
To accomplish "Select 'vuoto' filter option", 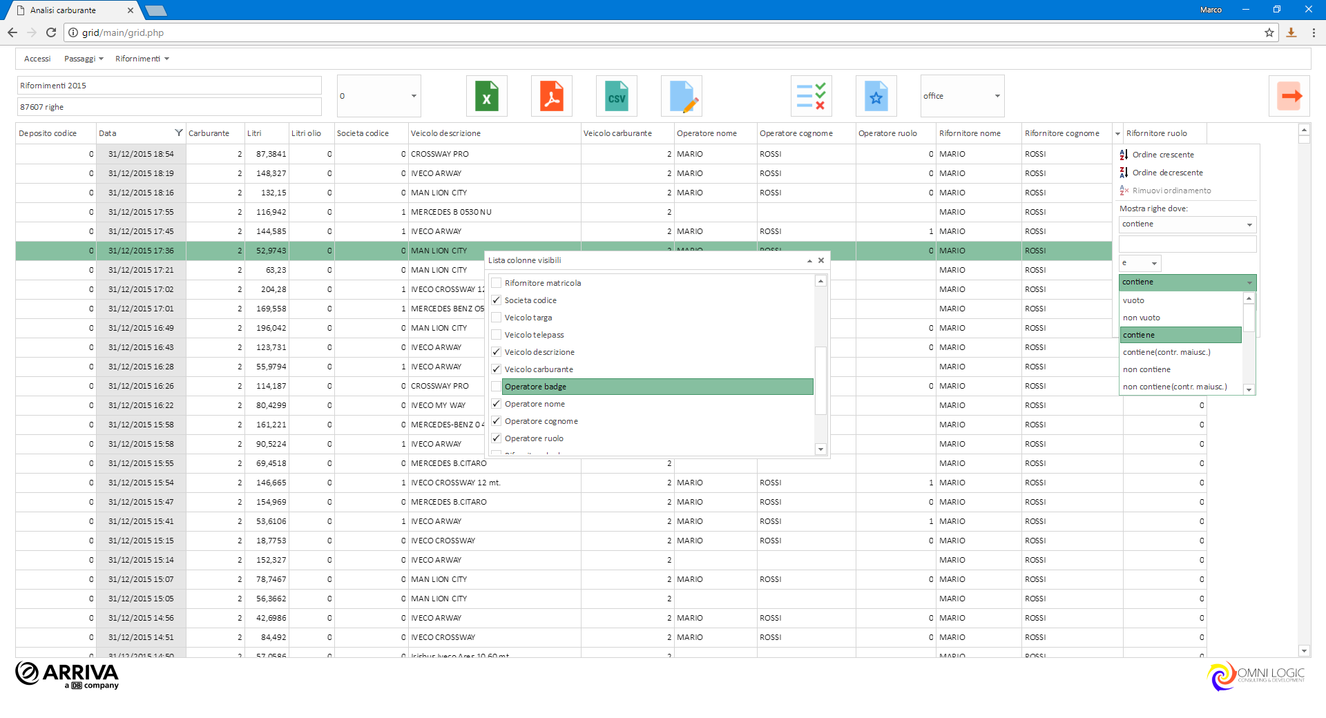I will point(1180,300).
